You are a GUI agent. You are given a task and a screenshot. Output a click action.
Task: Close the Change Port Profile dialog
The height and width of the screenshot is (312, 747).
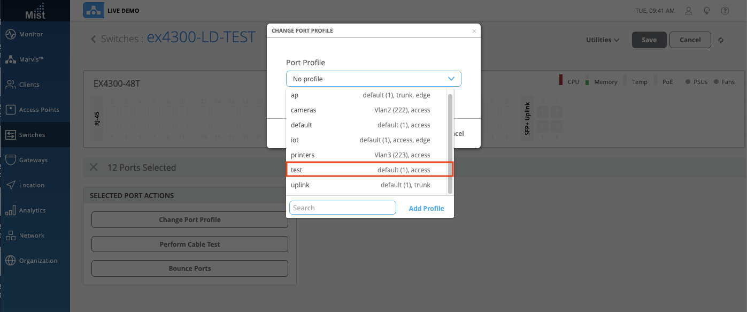474,31
